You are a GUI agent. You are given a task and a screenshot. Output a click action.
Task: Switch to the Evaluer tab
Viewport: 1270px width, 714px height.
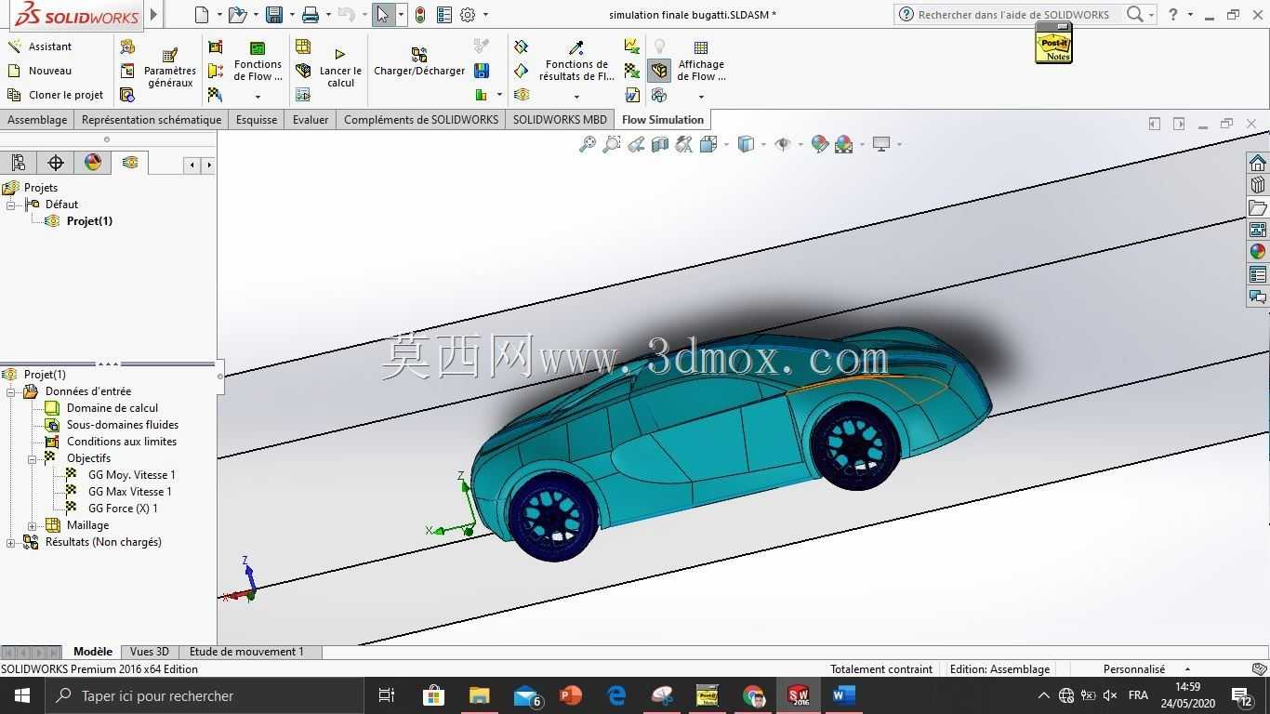click(x=311, y=120)
